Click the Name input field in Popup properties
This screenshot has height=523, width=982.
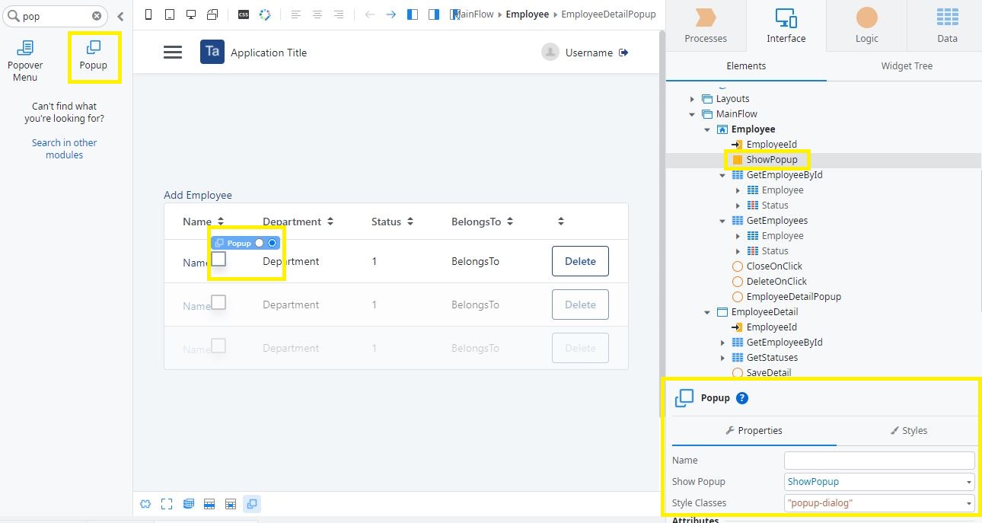878,460
